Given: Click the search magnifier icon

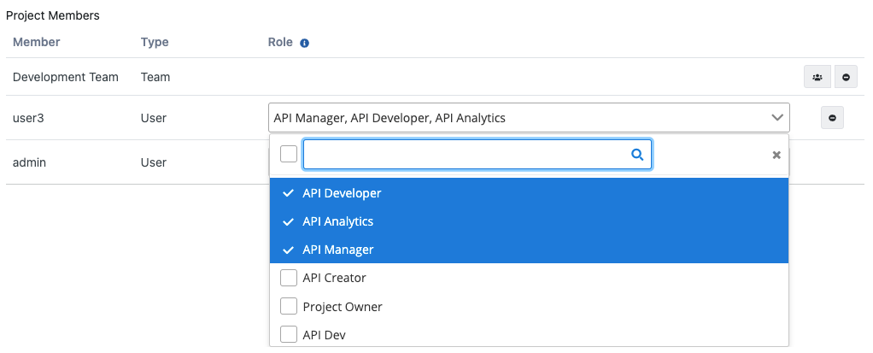Looking at the screenshot, I should 636,155.
